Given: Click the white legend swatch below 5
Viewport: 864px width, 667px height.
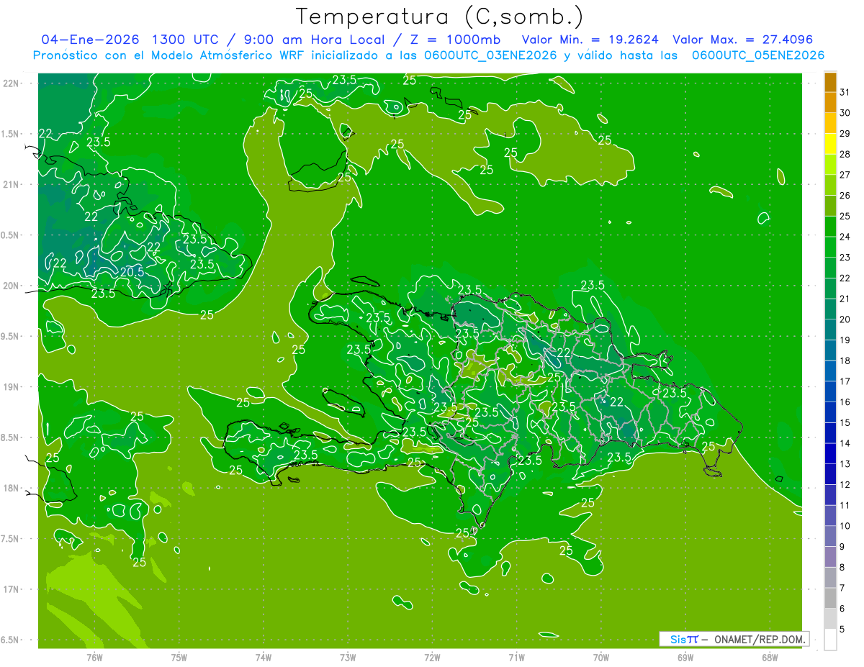Looking at the screenshot, I should [x=830, y=640].
